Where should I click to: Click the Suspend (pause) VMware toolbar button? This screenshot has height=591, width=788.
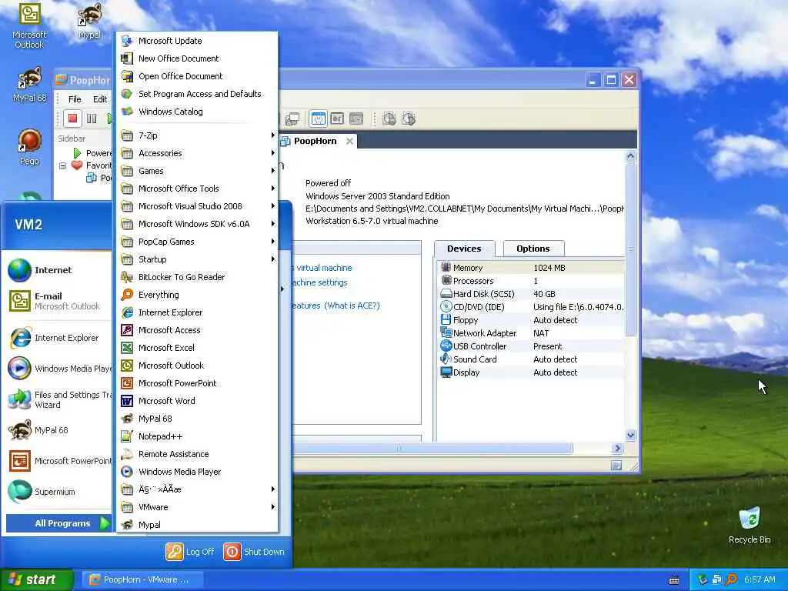(92, 119)
